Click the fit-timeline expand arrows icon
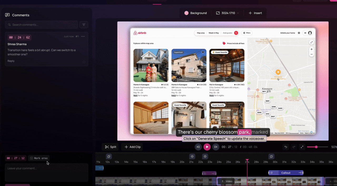Screen dimensions: 337x186 (x=302, y=147)
